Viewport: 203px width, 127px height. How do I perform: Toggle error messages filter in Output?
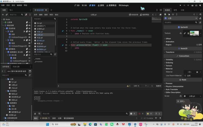coord(141,114)
